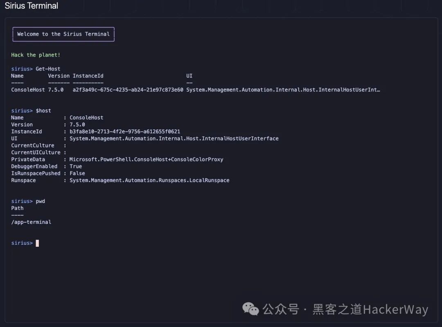The height and width of the screenshot is (327, 442).
Task: Click the 7.5.0 value in $host output
Action: coord(77,124)
